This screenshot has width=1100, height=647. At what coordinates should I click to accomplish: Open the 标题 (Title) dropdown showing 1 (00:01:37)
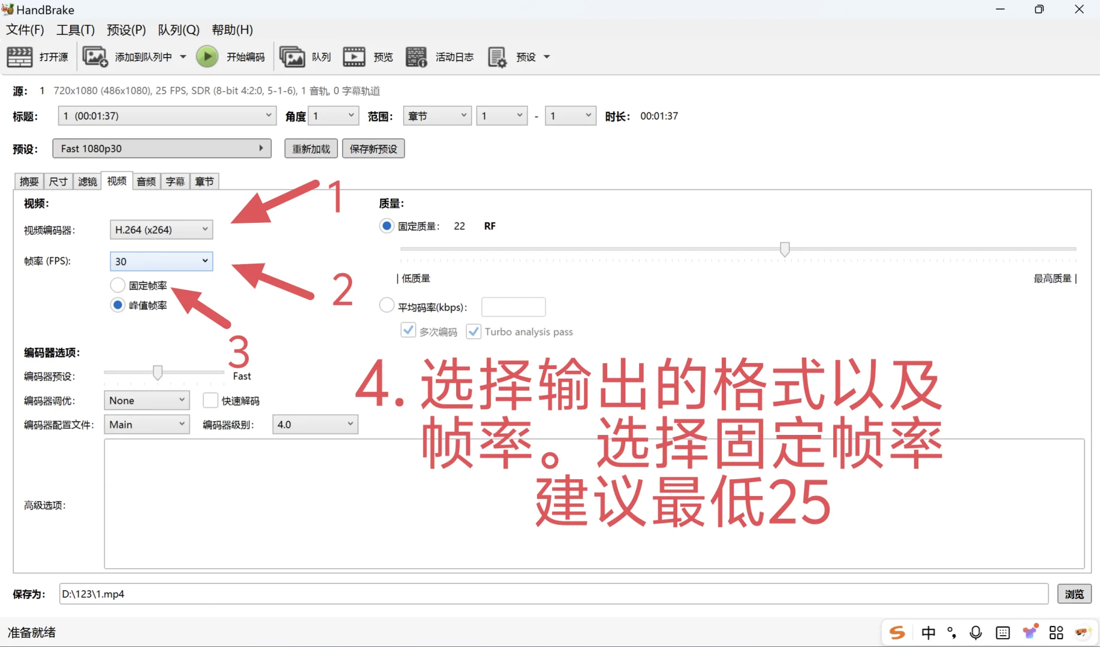point(167,116)
